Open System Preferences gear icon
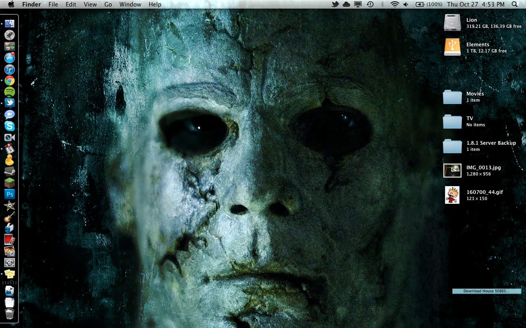Viewport: 526px width, 328px height. tap(10, 262)
